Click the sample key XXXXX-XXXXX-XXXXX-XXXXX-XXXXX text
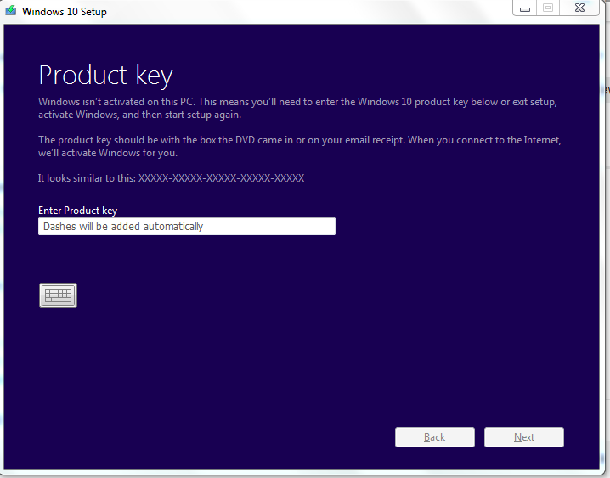610x478 pixels. tap(222, 178)
